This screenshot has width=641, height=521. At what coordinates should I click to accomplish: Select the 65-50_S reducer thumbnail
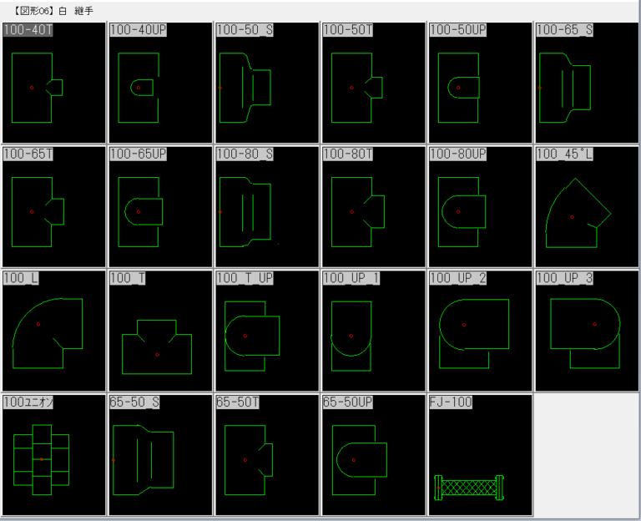pos(160,455)
